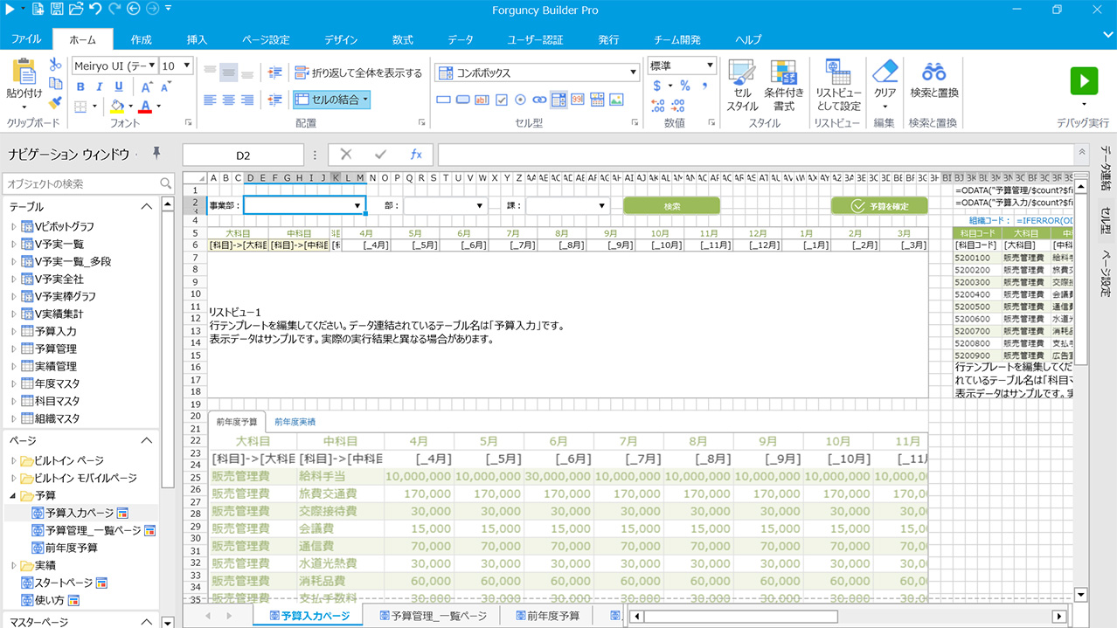
Task: Expand the V予実一覧 table node
Action: click(13, 244)
